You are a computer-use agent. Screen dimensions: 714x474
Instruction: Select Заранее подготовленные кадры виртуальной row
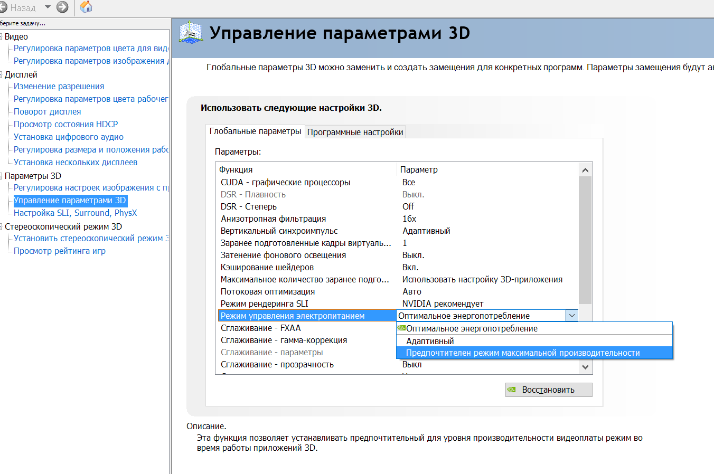(x=397, y=243)
